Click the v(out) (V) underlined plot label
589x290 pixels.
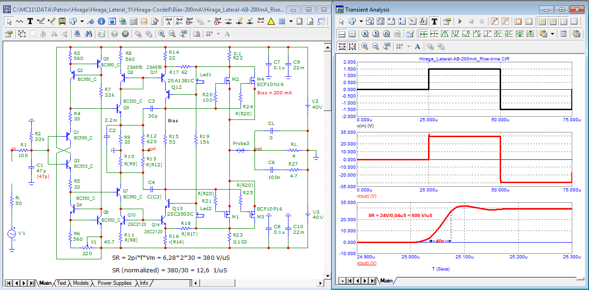pyautogui.click(x=366, y=263)
